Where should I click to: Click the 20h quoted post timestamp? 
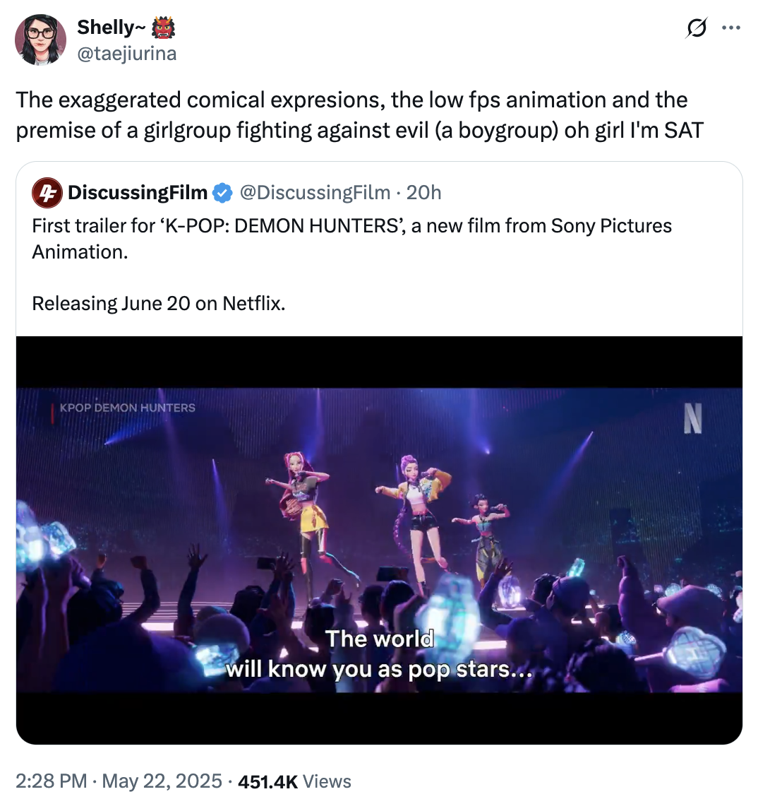coord(424,193)
